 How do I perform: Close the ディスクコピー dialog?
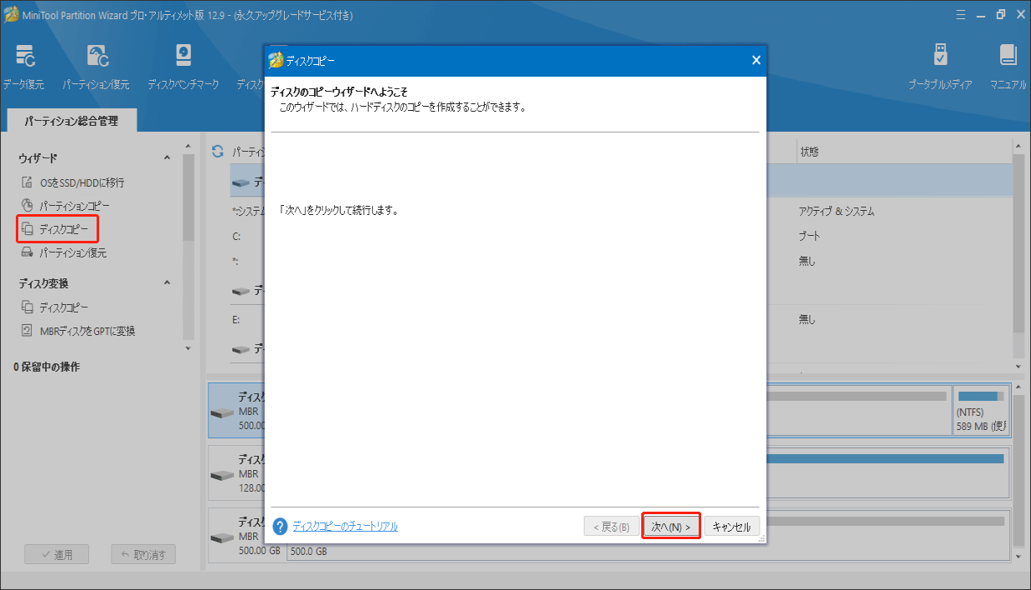click(755, 60)
